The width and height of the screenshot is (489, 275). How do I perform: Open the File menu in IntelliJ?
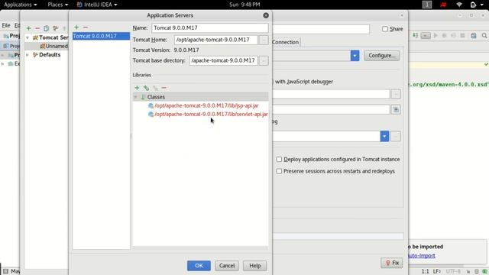(6, 25)
